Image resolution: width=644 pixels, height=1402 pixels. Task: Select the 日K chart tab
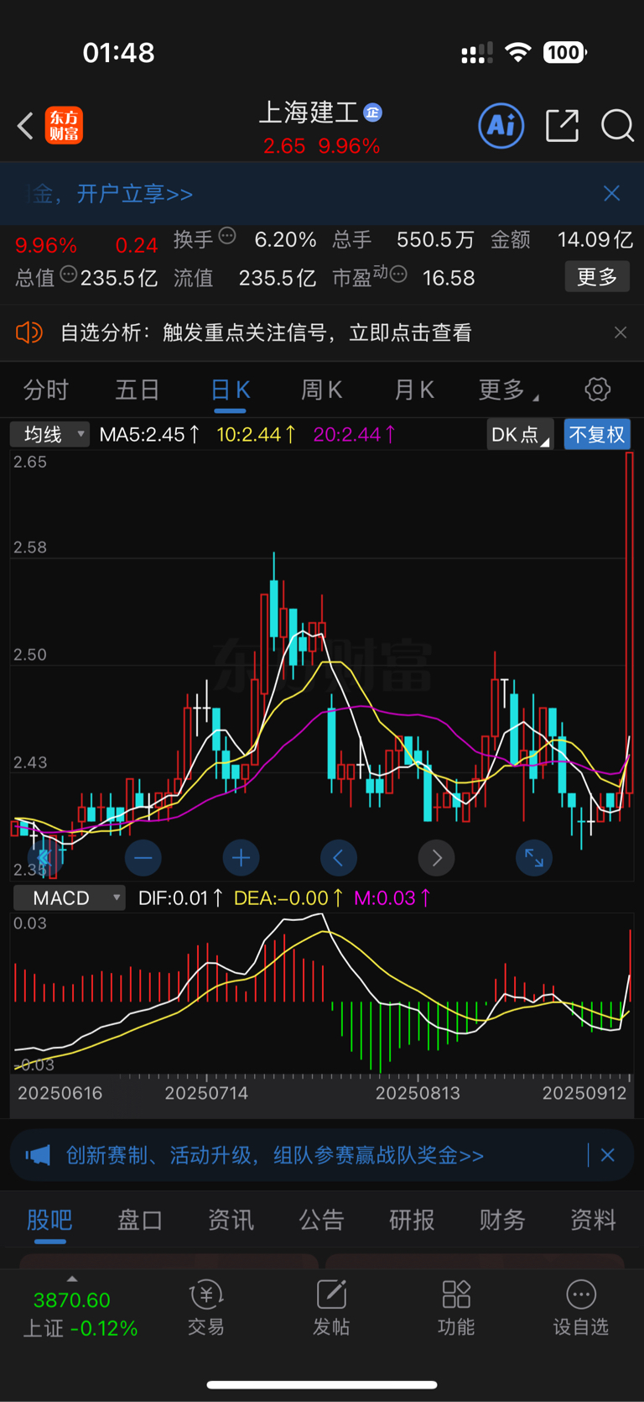point(230,390)
